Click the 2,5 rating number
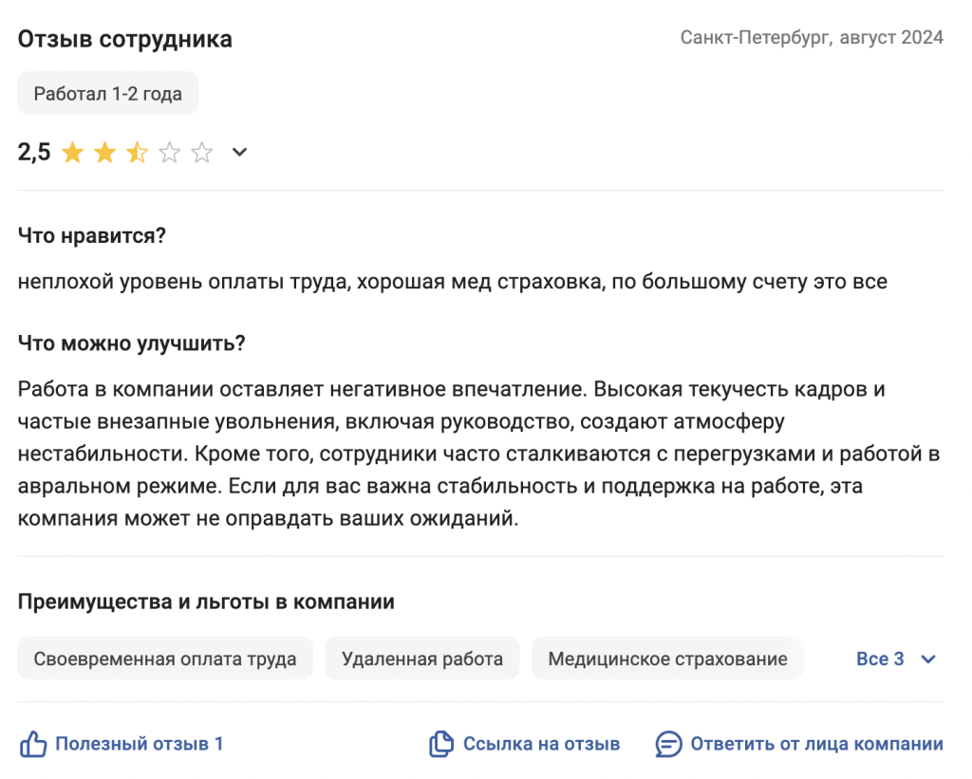Screen dimensions: 972x779 click(34, 152)
